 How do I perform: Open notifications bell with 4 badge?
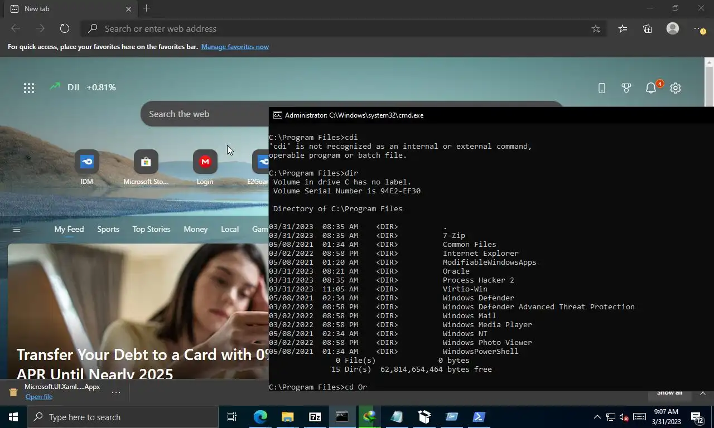[x=651, y=87]
